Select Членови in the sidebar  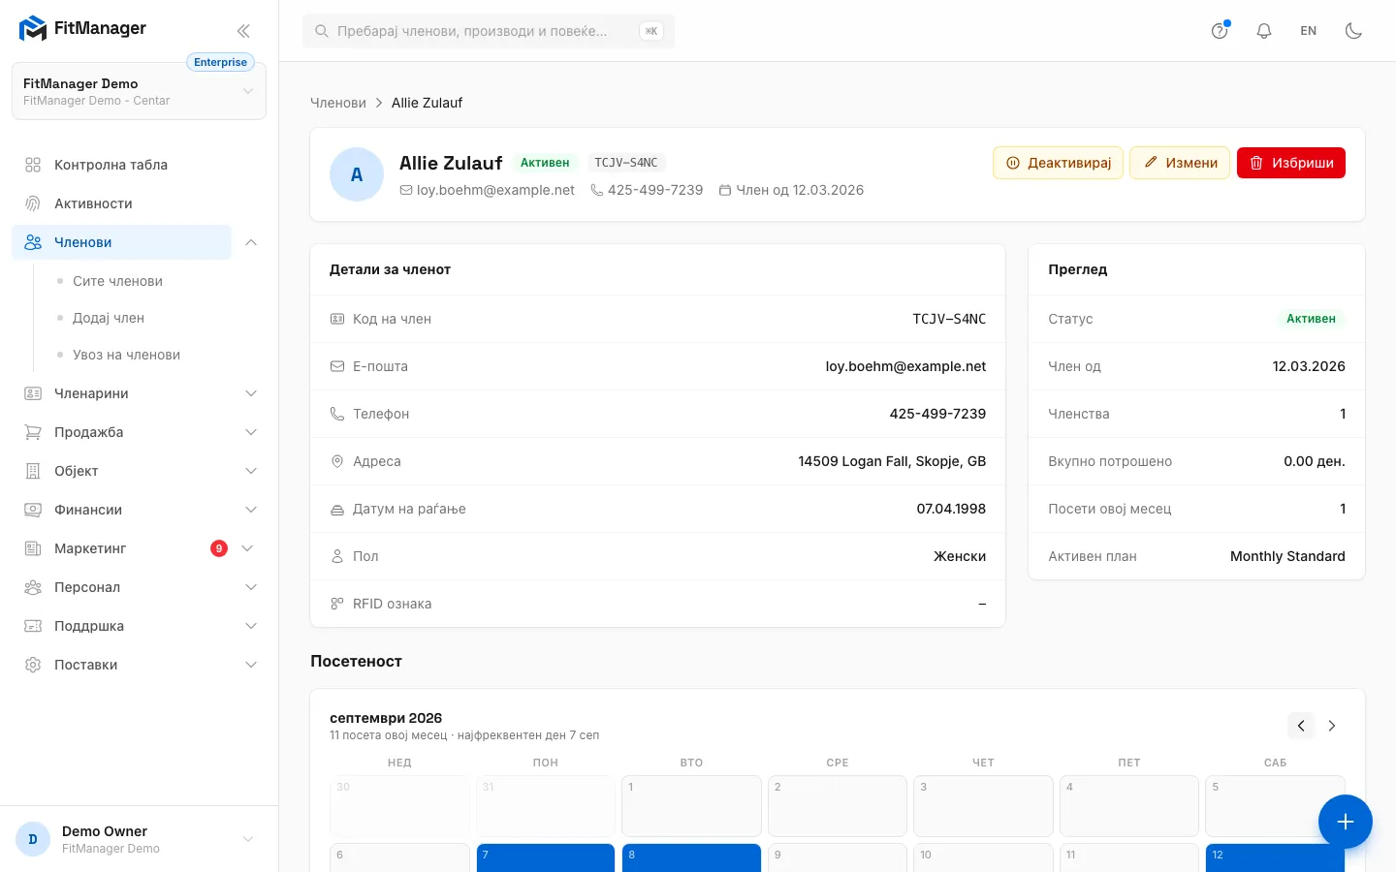click(122, 242)
